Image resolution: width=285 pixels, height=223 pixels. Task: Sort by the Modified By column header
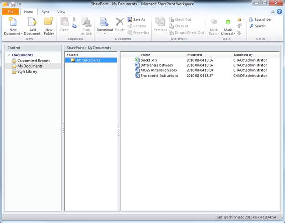pyautogui.click(x=243, y=55)
